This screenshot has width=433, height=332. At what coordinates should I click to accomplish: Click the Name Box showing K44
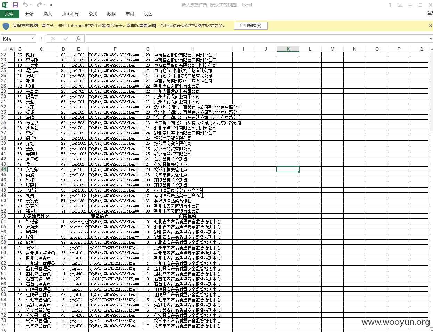16,39
